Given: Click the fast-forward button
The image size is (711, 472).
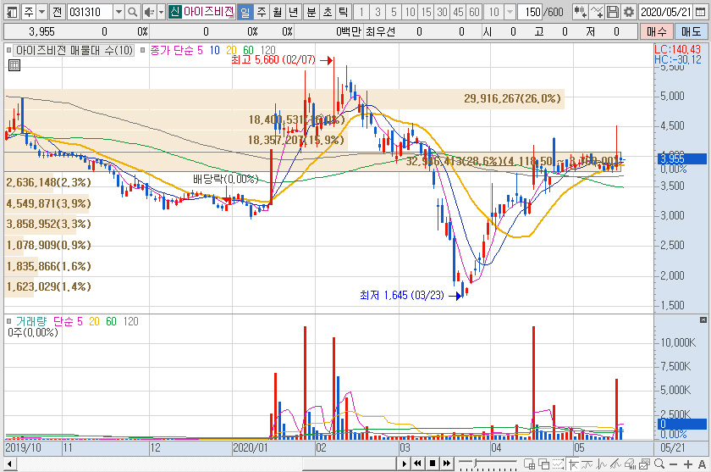Looking at the screenshot, I should (447, 464).
